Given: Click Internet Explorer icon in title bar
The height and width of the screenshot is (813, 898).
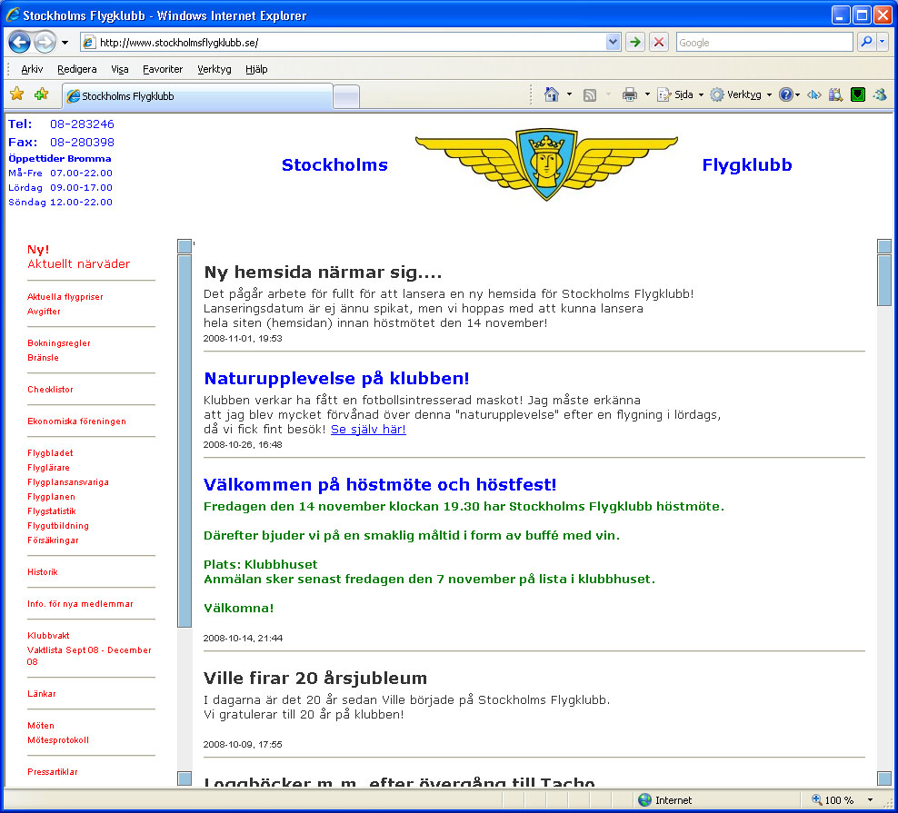Looking at the screenshot, I should (x=13, y=15).
